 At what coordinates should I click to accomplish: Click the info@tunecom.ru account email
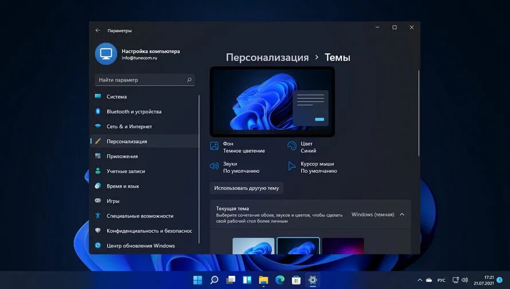click(x=139, y=58)
